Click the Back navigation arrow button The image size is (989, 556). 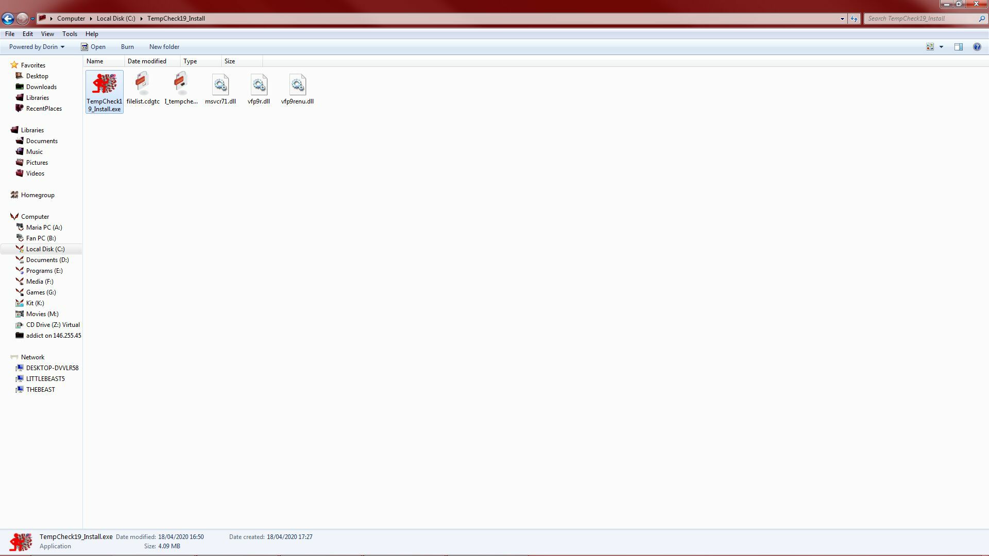point(8,19)
